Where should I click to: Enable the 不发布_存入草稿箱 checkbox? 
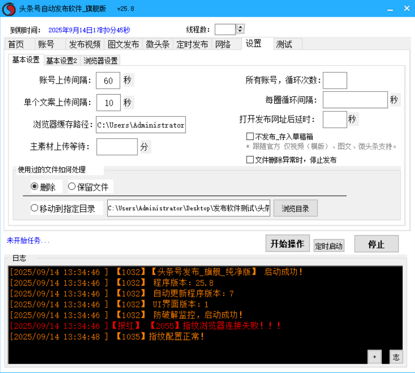pos(249,136)
